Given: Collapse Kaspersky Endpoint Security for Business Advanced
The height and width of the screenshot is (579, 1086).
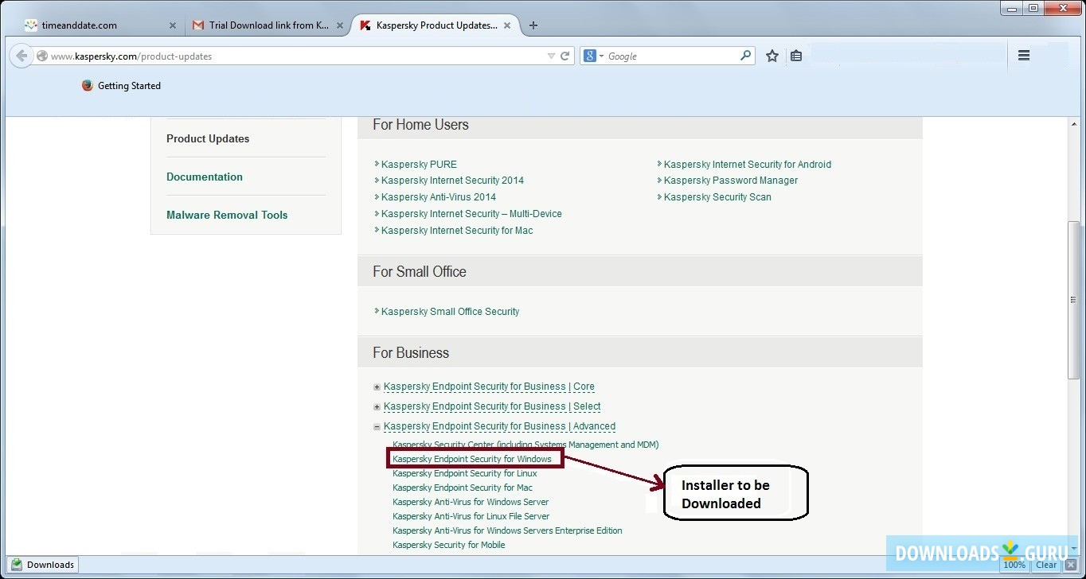Looking at the screenshot, I should (x=377, y=427).
